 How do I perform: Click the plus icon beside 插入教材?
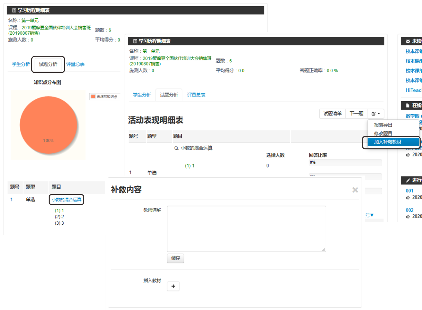pyautogui.click(x=173, y=286)
